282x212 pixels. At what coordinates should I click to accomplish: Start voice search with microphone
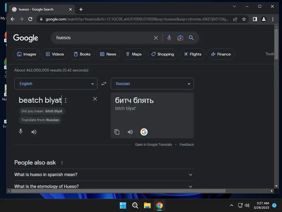[169, 38]
